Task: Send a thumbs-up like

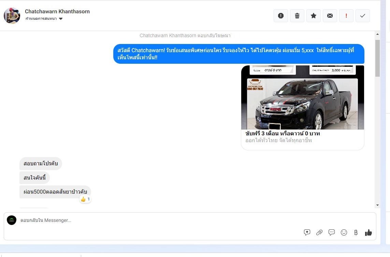Action: click(369, 232)
